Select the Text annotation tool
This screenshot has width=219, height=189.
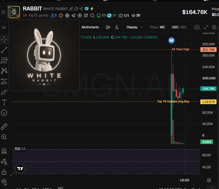tap(4, 102)
